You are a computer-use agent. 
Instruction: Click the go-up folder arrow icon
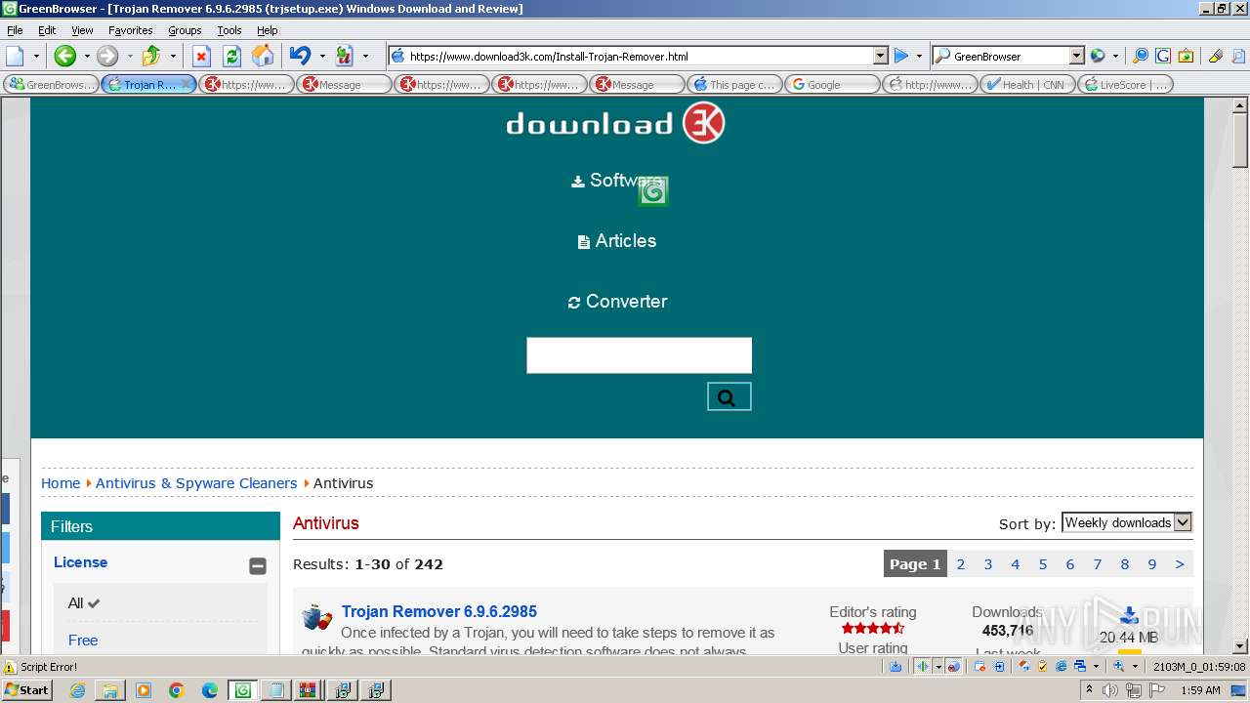tap(151, 56)
